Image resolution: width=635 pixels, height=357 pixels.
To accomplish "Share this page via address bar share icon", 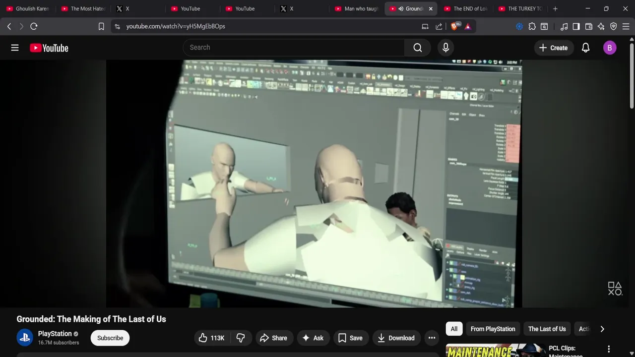I will tap(439, 26).
